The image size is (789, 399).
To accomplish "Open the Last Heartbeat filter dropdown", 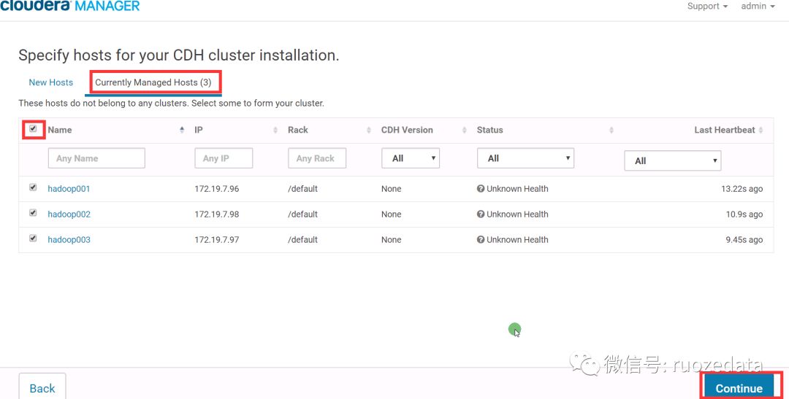I will pos(673,160).
